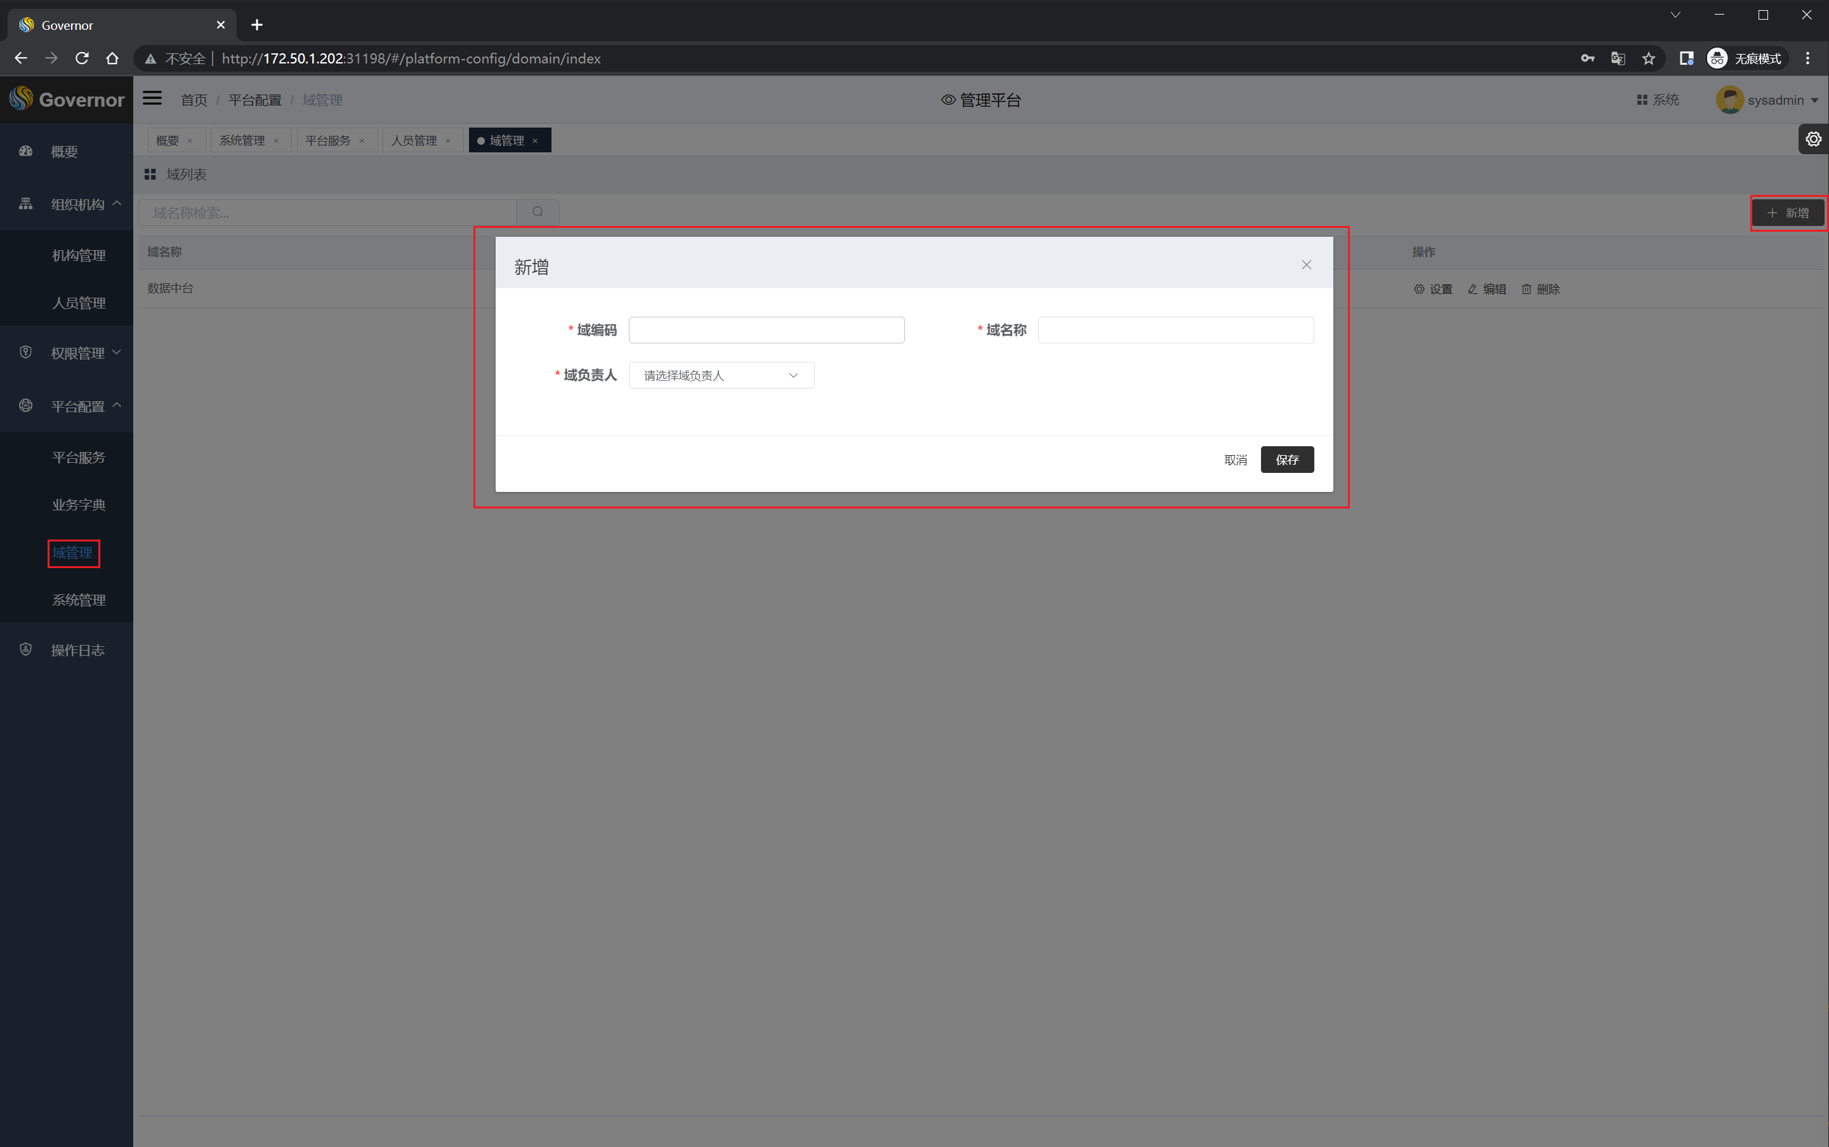The height and width of the screenshot is (1147, 1829).
Task: Click the 域名称检索 search field
Action: pyautogui.click(x=327, y=213)
